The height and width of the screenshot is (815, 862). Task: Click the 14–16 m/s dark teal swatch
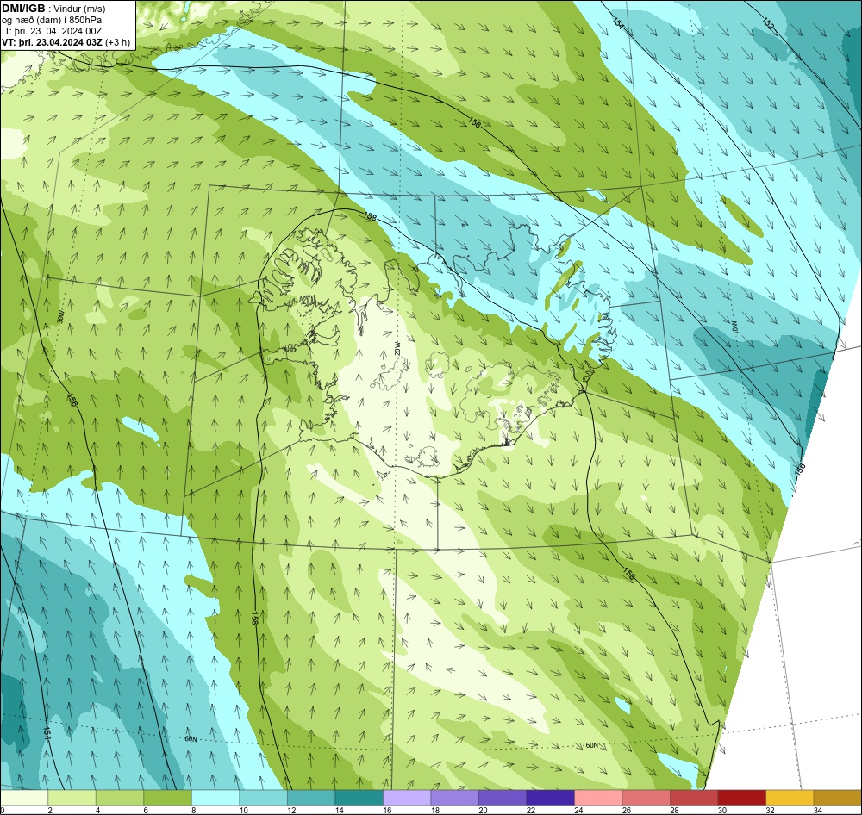point(359,798)
